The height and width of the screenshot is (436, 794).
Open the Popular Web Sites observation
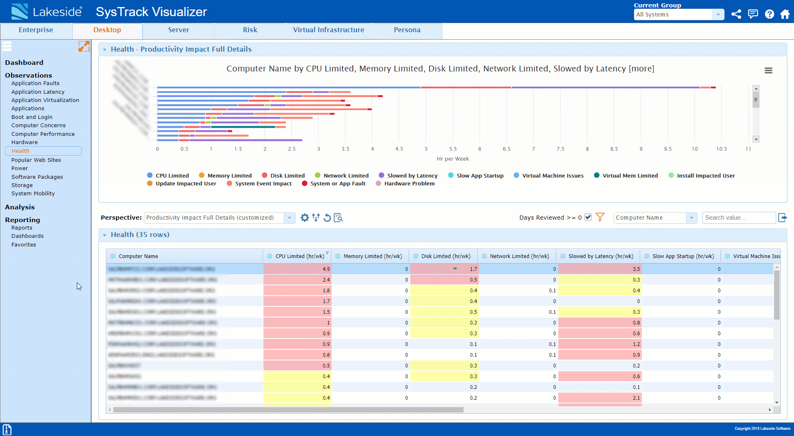point(36,160)
